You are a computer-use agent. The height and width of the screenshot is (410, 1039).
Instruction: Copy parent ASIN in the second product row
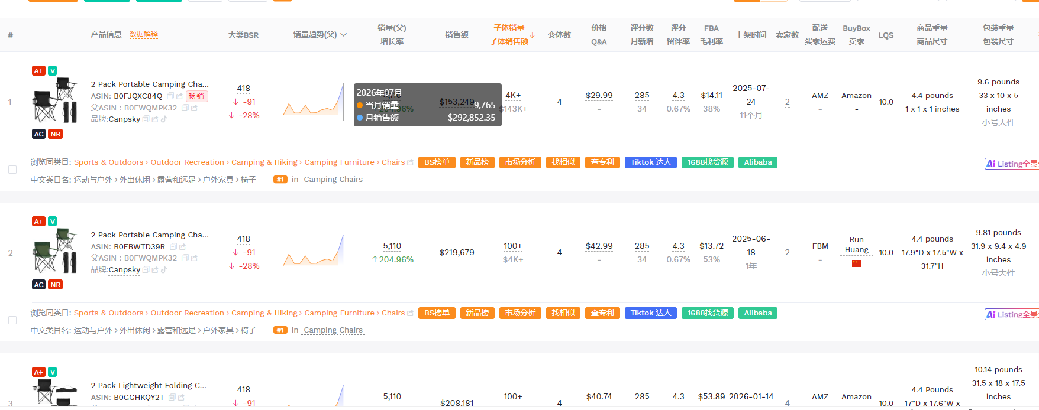point(185,258)
